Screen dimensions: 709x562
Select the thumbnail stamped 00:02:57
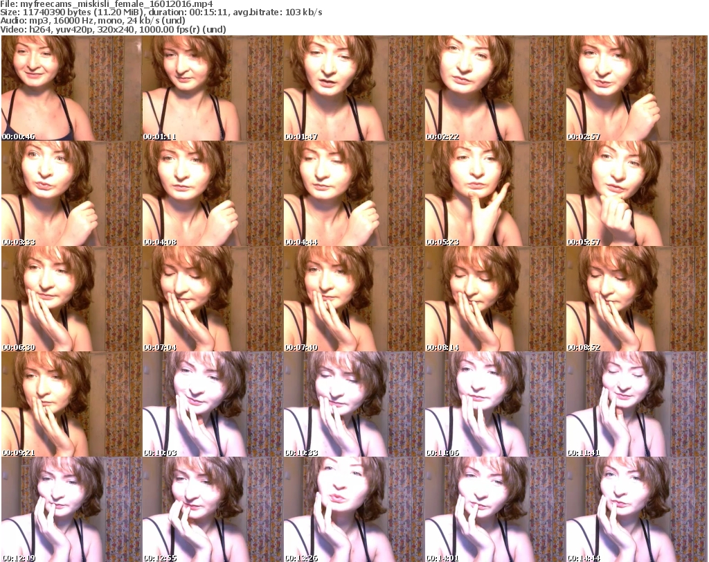(x=636, y=88)
